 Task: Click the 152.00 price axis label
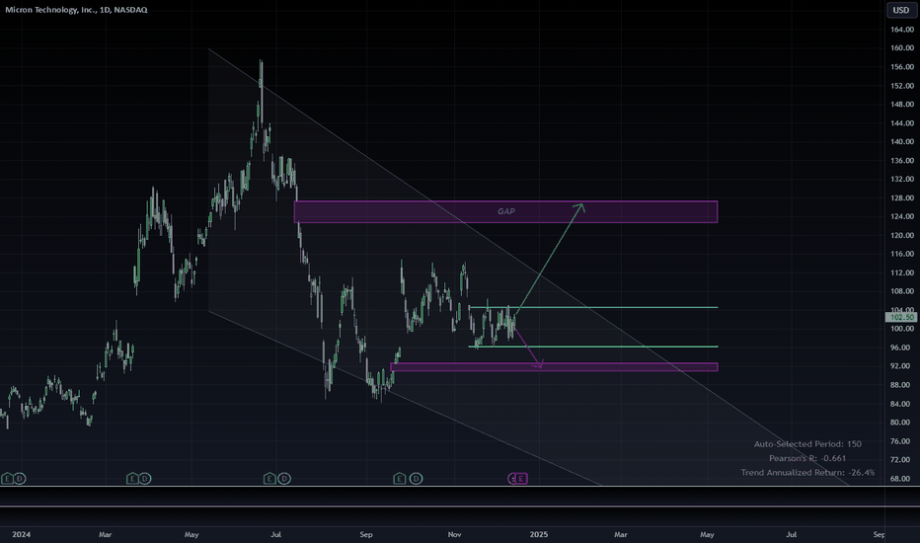tap(902, 86)
